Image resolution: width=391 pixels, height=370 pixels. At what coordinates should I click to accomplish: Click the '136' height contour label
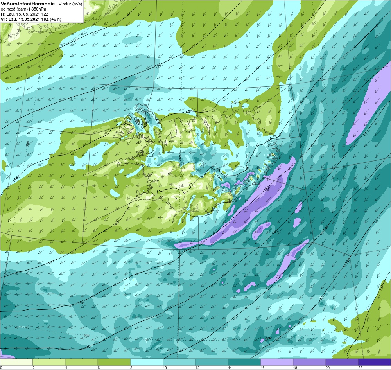(x=348, y=260)
